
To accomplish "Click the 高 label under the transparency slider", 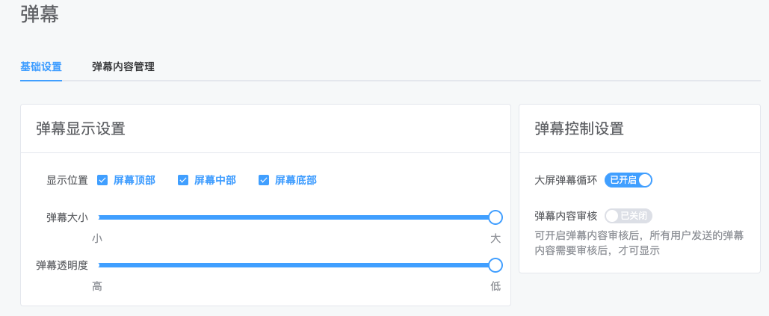I will click(x=97, y=287).
